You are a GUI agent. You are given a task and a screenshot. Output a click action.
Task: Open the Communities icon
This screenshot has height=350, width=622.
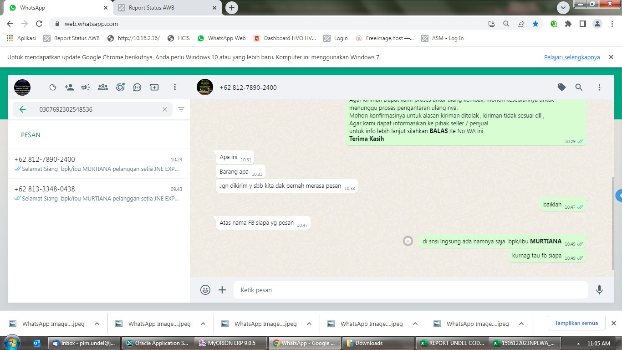(x=103, y=87)
